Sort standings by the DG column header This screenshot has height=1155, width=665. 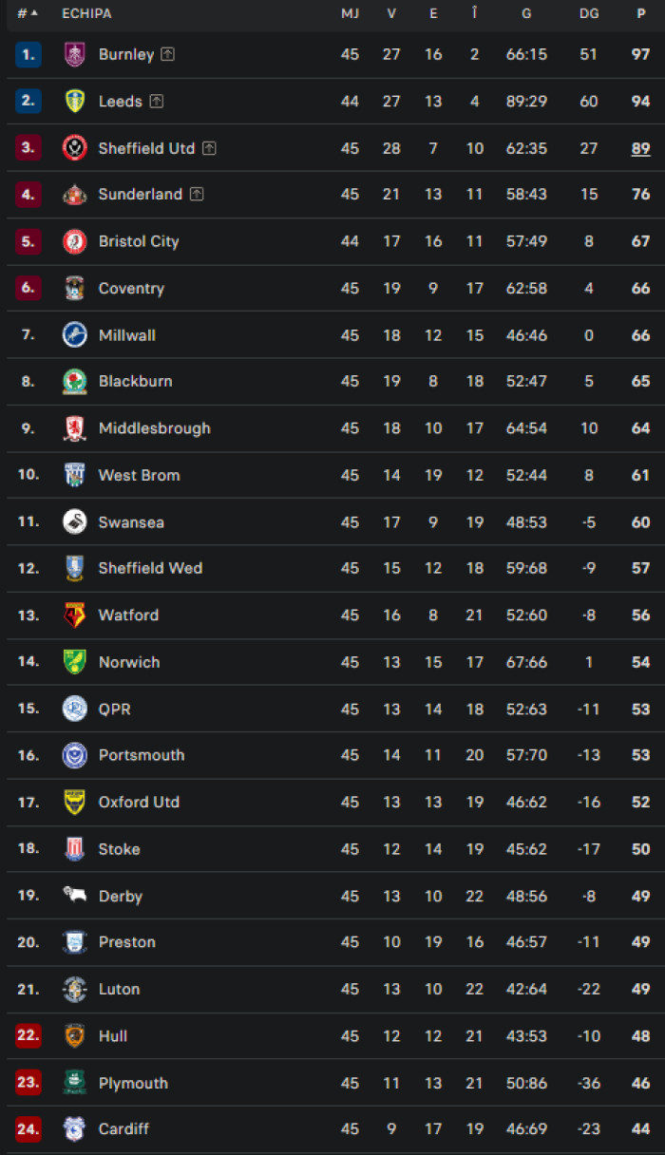[x=589, y=13]
